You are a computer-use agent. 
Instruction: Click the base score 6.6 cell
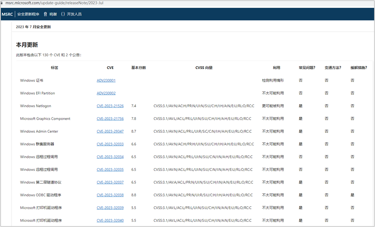[x=134, y=144]
